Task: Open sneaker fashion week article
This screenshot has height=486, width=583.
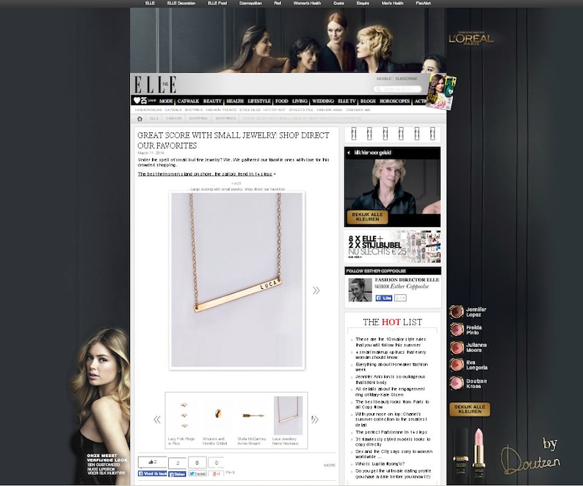Action: 391,367
